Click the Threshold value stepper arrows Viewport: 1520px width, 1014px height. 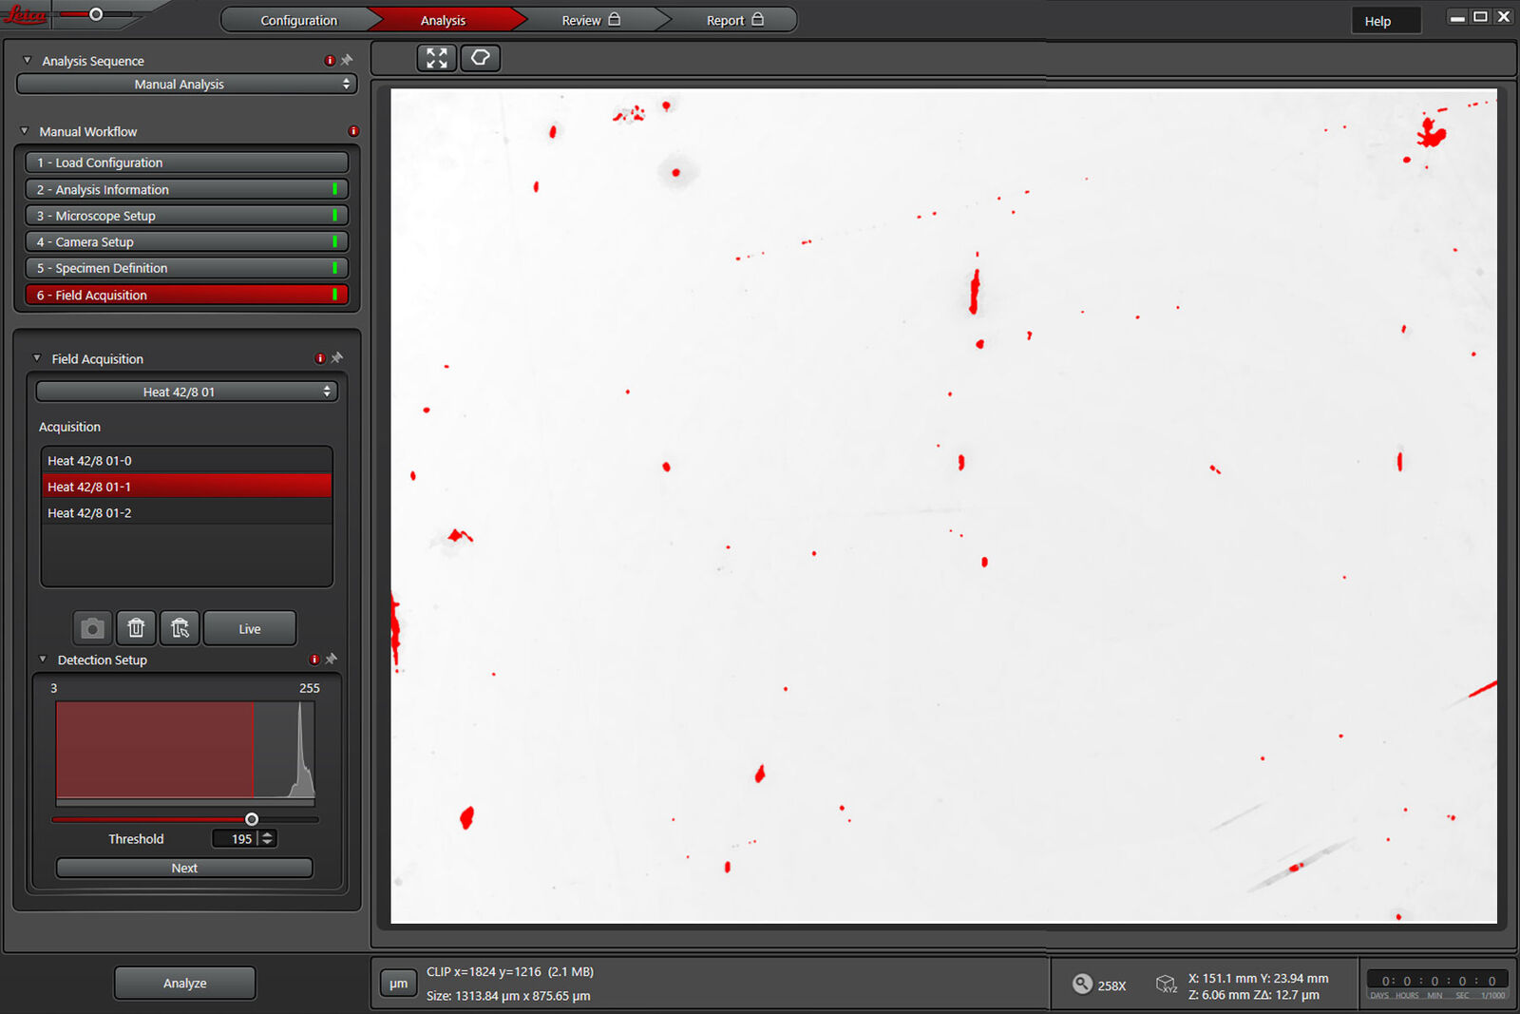pos(268,838)
